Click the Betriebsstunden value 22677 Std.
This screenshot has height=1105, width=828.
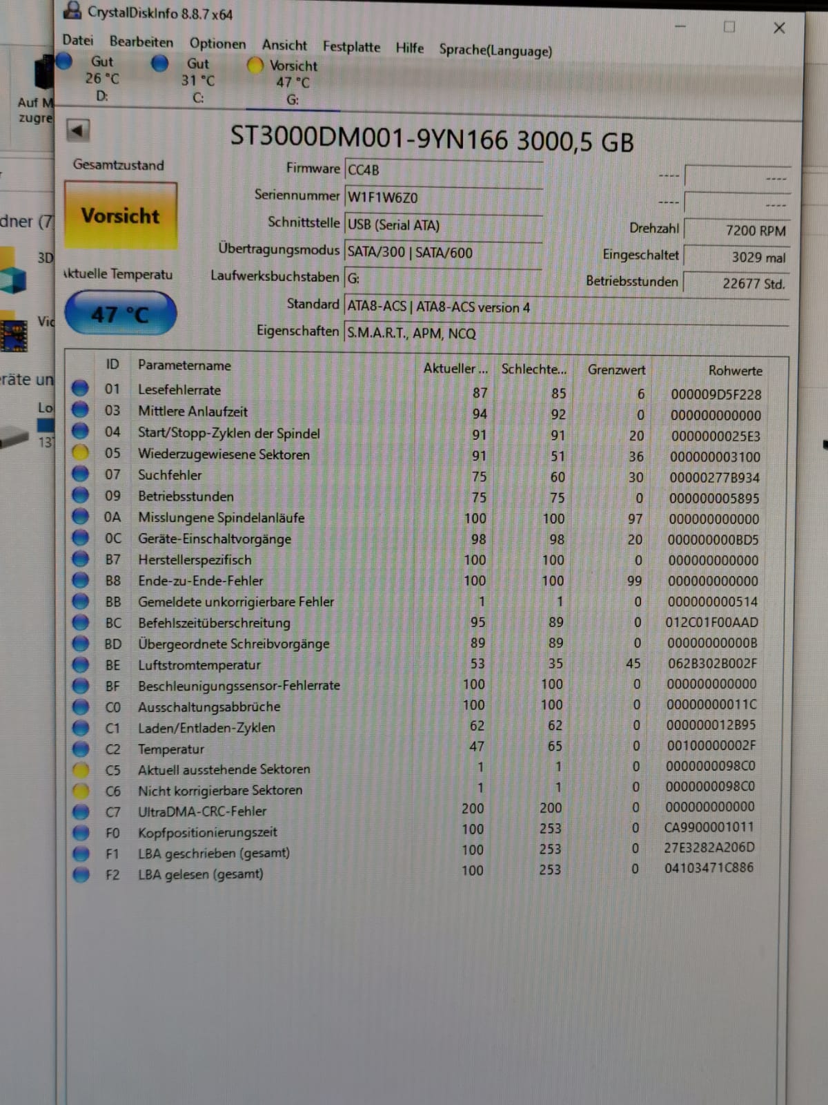coord(736,283)
